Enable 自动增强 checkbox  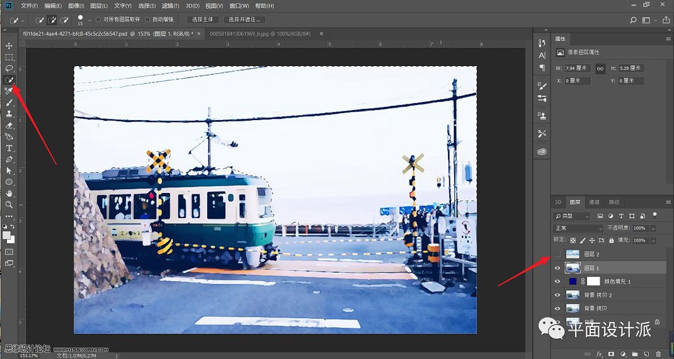click(x=147, y=19)
